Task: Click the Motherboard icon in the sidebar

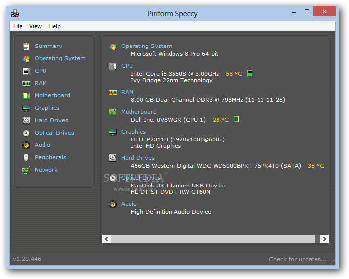Action: 26,95
